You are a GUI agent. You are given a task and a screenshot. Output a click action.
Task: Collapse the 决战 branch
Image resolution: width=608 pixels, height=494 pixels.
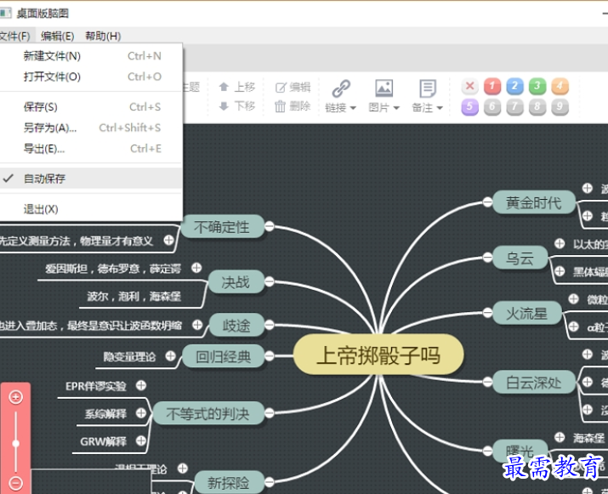[269, 281]
